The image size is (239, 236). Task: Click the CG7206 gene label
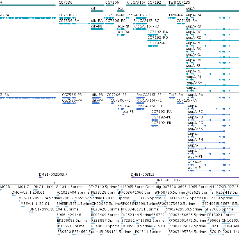click(x=112, y=3)
